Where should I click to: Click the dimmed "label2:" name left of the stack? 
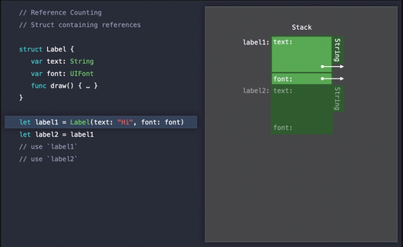tap(256, 91)
